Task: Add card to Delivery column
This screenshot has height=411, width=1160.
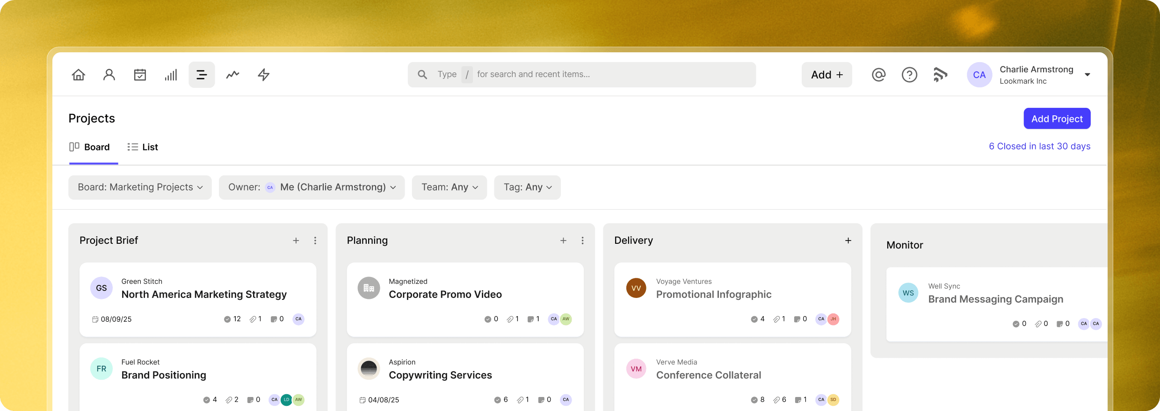Action: [848, 241]
